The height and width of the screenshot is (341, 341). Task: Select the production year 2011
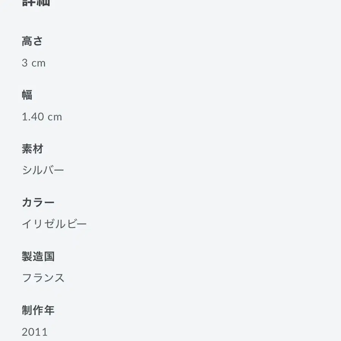[34, 332]
